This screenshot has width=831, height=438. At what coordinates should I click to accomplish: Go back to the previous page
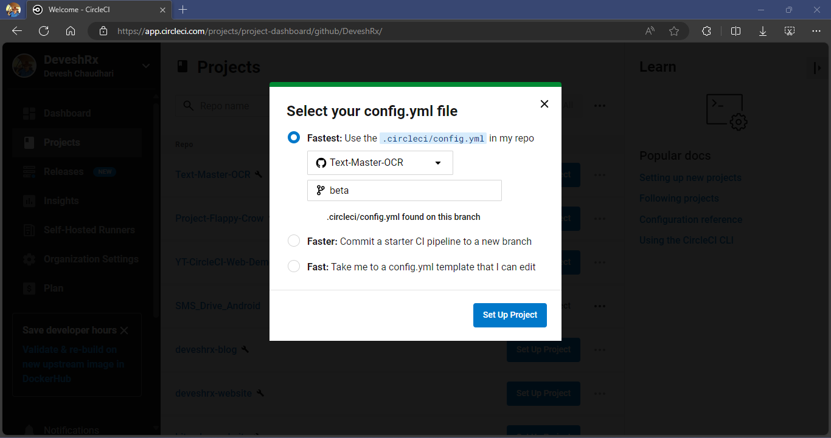[x=17, y=31]
